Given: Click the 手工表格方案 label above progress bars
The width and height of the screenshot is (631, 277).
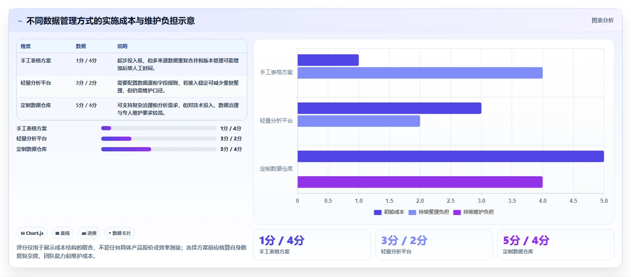Looking at the screenshot, I should [x=32, y=128].
